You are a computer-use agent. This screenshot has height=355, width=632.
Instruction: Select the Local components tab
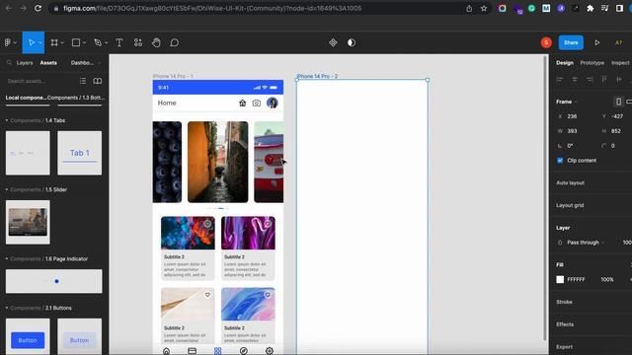[x=27, y=98]
